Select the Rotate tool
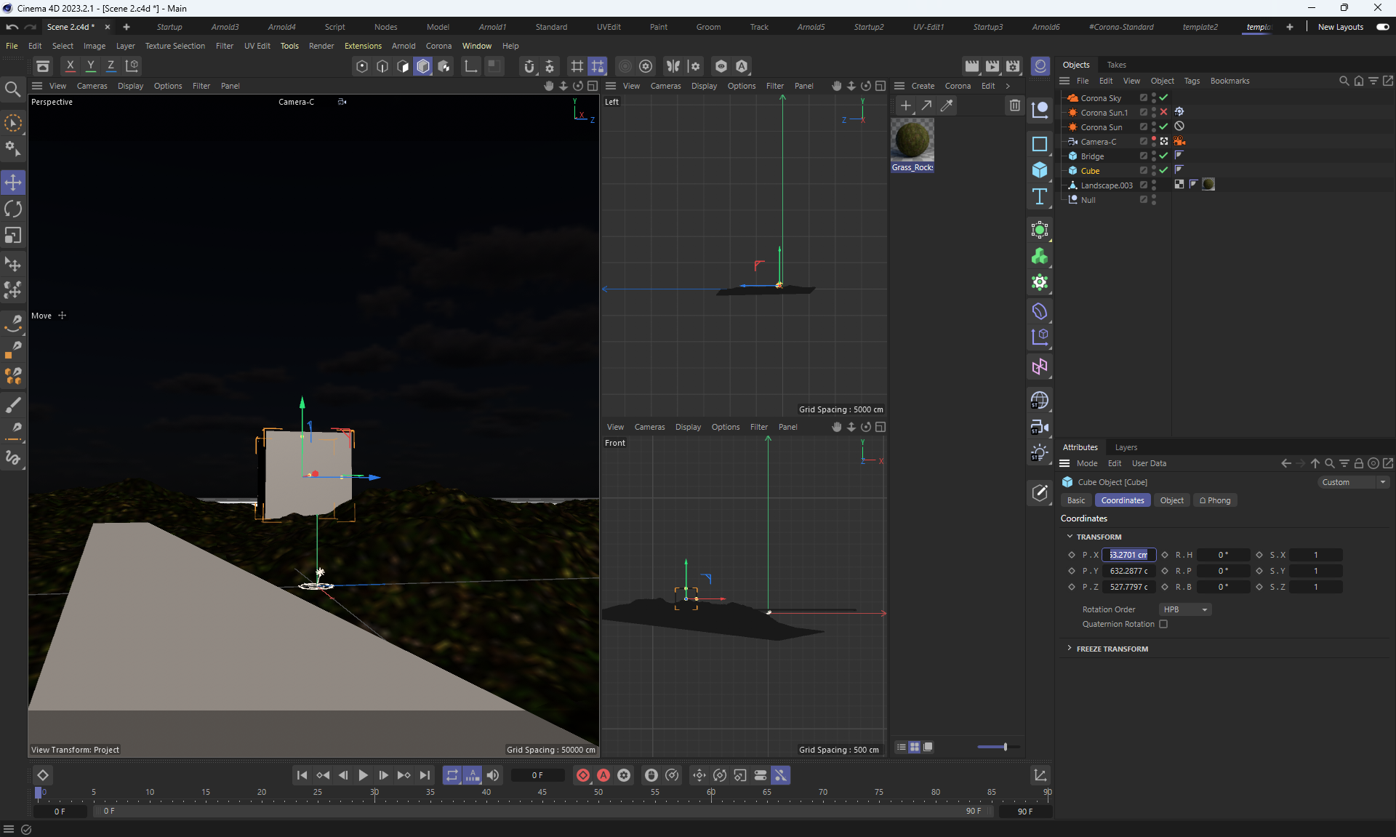This screenshot has height=837, width=1396. (x=13, y=209)
